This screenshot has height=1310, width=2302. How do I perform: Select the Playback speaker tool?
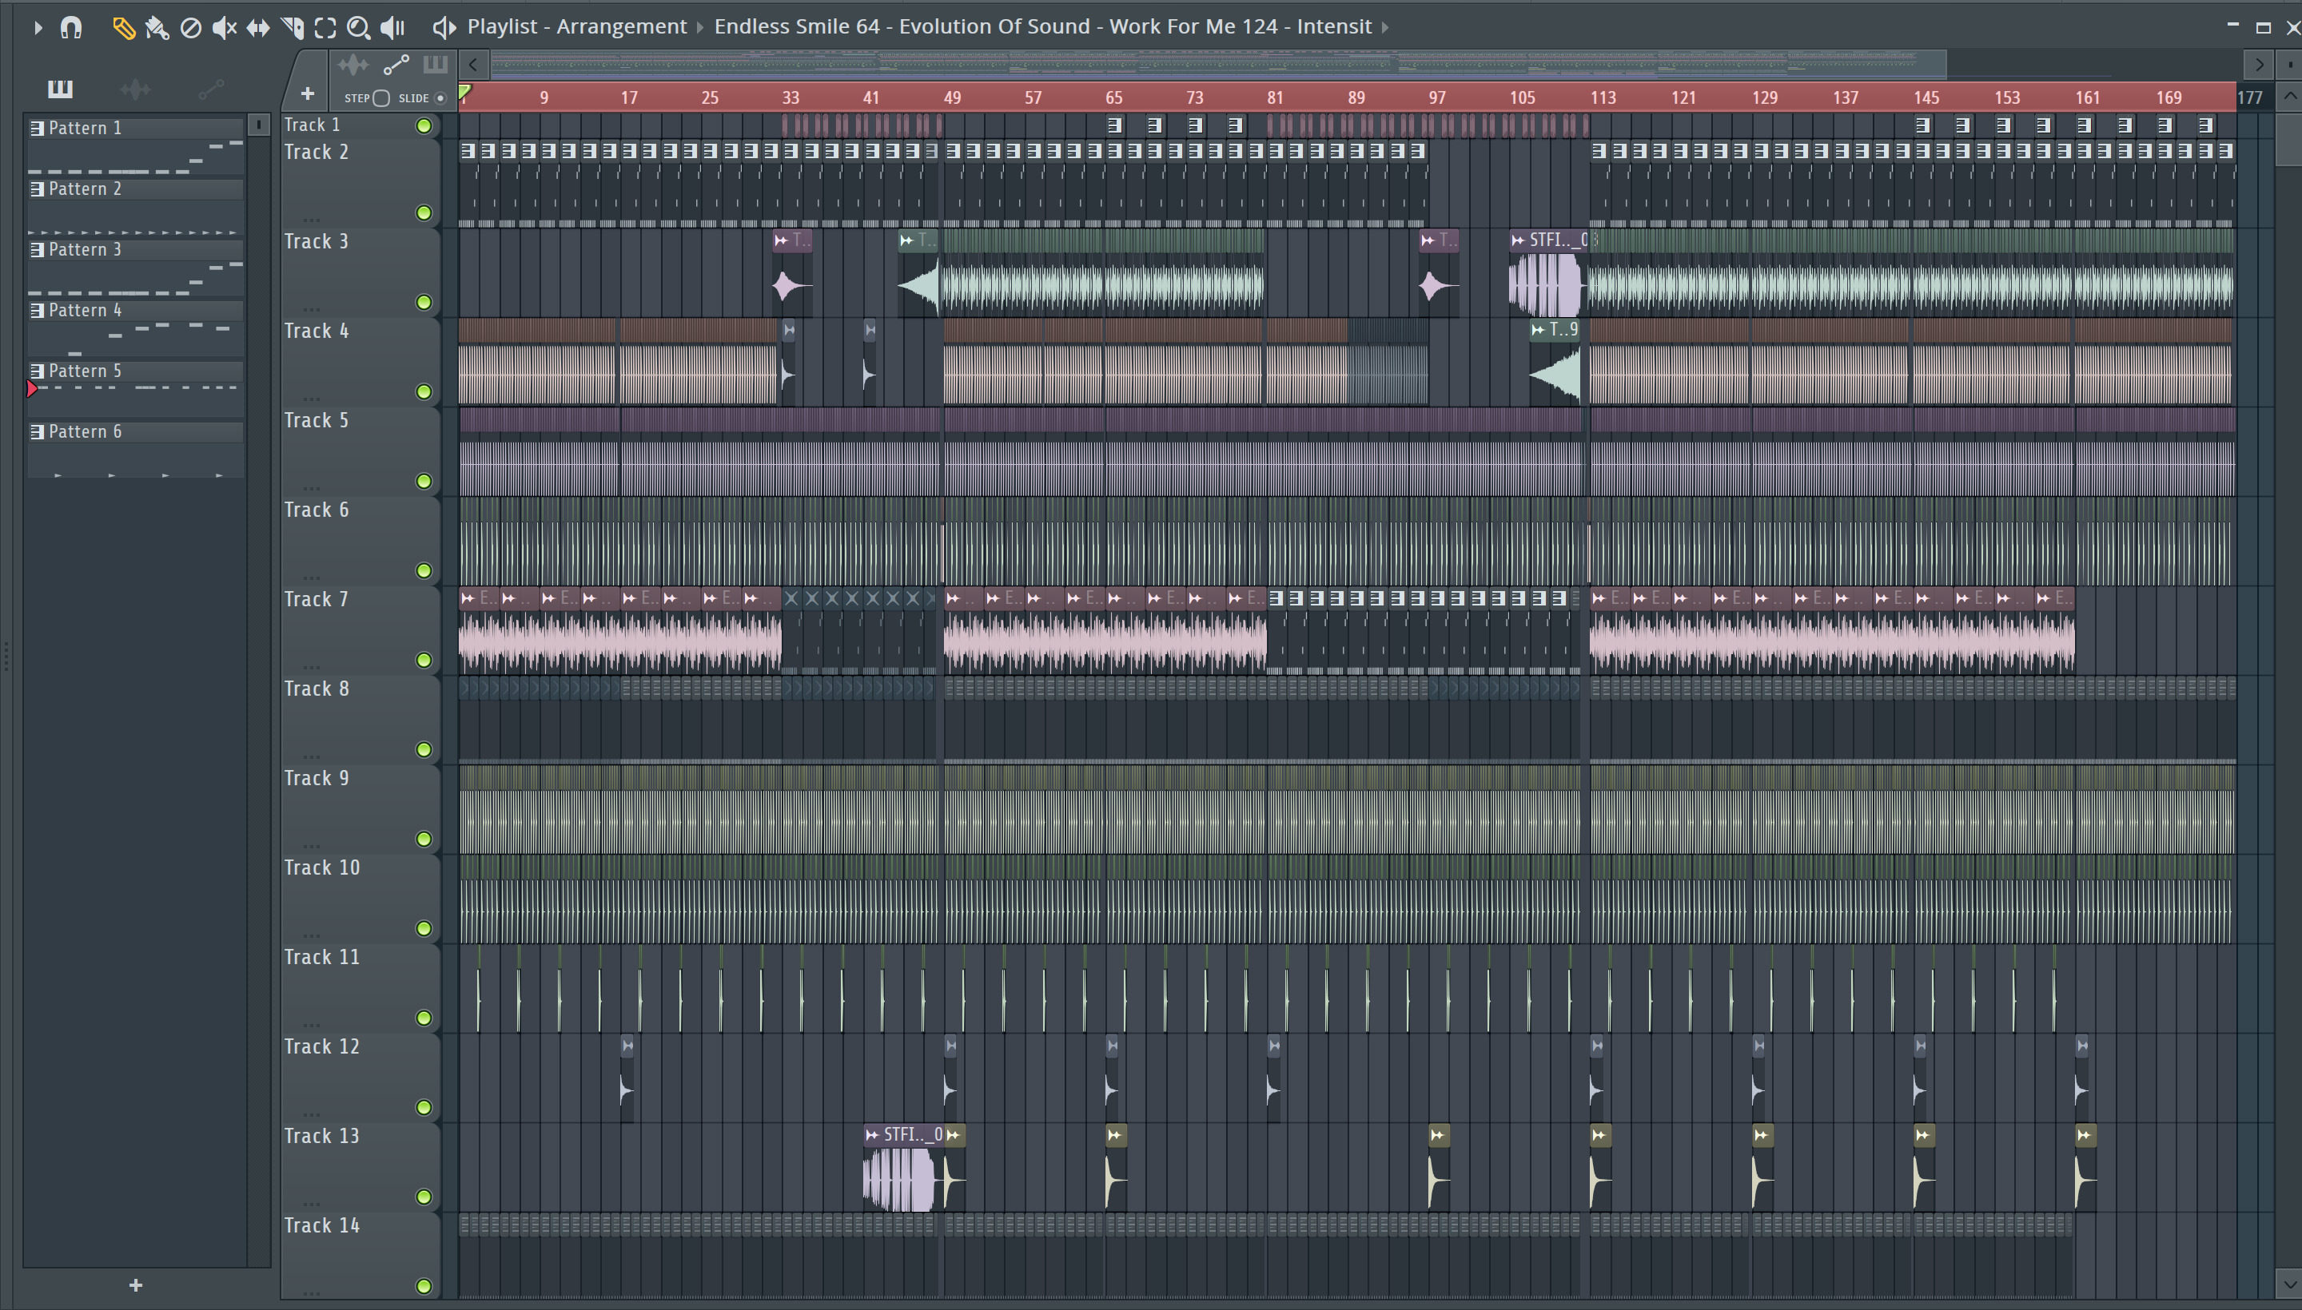392,28
